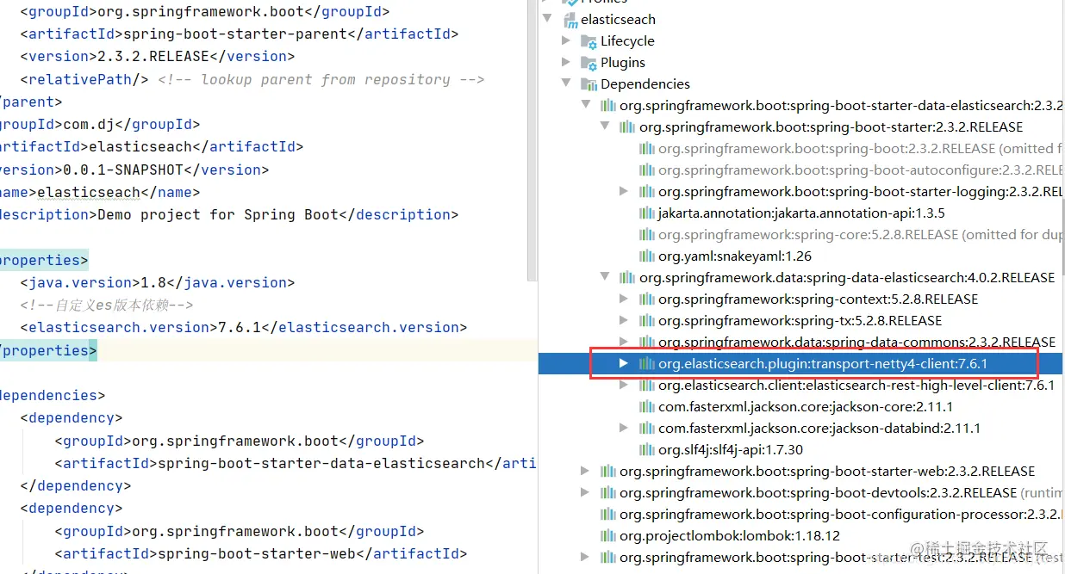Select the org.yaml:snakeyaml:1.26 row
This screenshot has width=1065, height=574.
click(x=735, y=256)
